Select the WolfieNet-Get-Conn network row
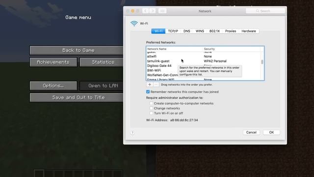 coord(162,75)
